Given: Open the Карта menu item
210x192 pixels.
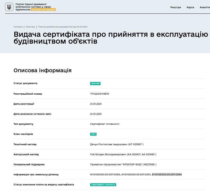Looking at the screenshot, I should pos(190,7).
